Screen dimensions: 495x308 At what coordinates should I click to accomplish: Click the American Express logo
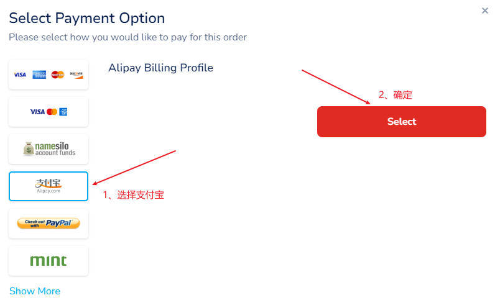39,75
